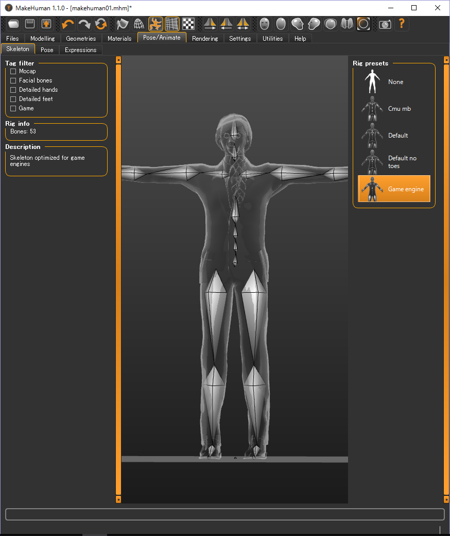This screenshot has width=450, height=536.
Task: Enable the checkered background toggle icon
Action: [188, 24]
